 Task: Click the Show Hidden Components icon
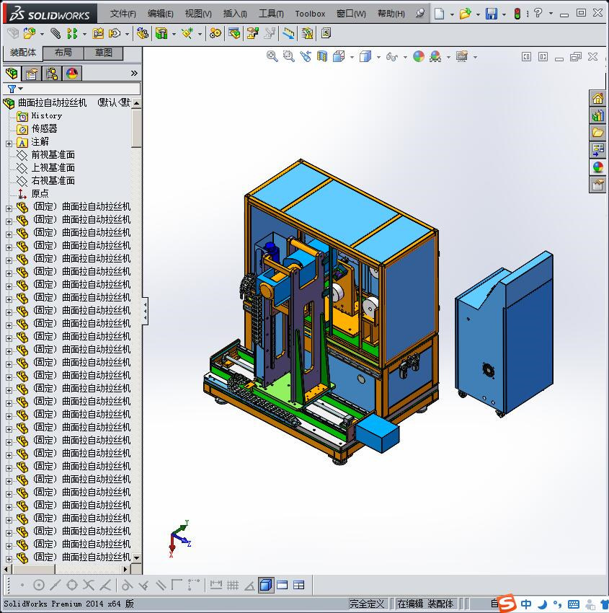(143, 34)
